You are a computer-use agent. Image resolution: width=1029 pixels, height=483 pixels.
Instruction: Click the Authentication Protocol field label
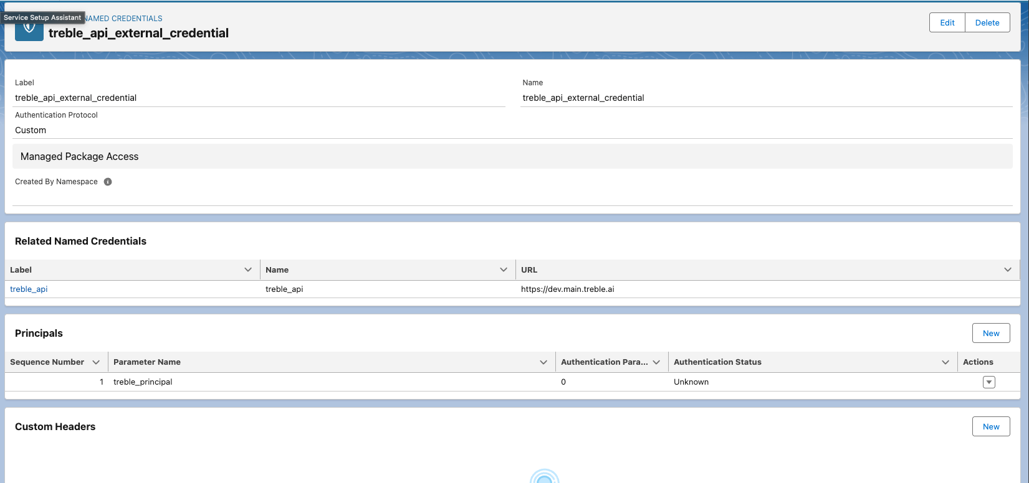pyautogui.click(x=56, y=115)
